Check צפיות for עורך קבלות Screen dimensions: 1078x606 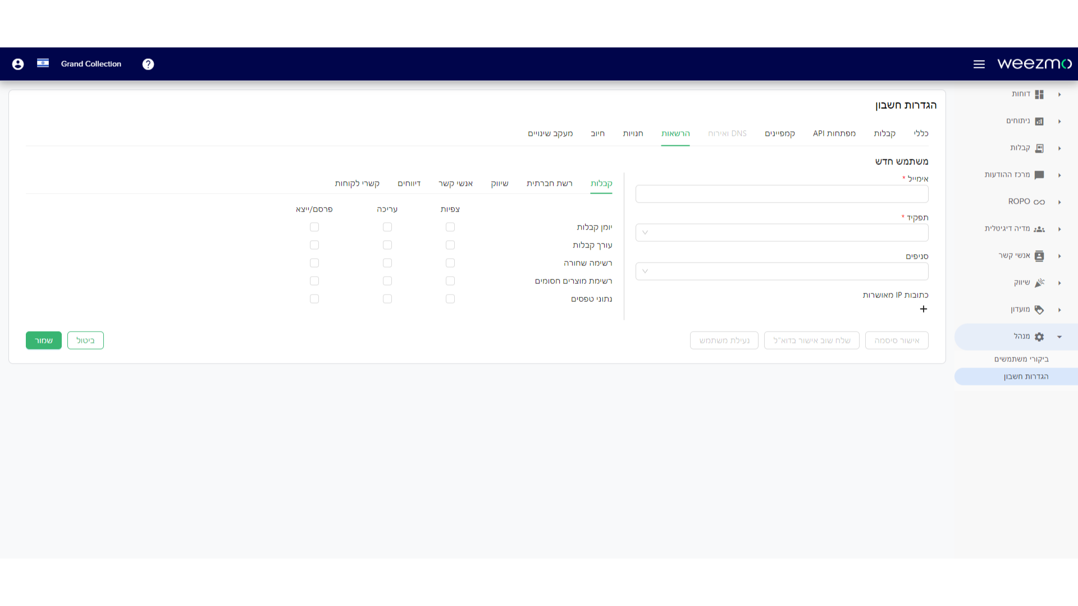(450, 245)
